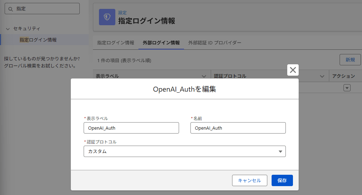Click the dialog title OpenAI_Authを編集

(x=184, y=89)
